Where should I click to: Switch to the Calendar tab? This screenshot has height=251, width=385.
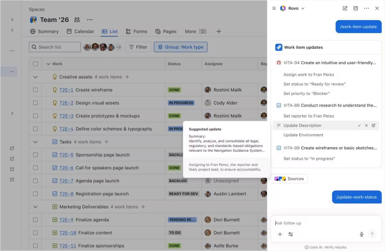80,32
